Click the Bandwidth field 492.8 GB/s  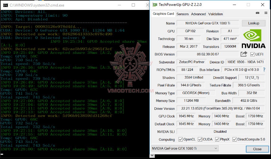(249, 101)
